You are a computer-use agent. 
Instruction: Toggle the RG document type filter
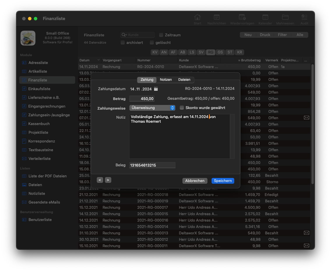point(211,52)
